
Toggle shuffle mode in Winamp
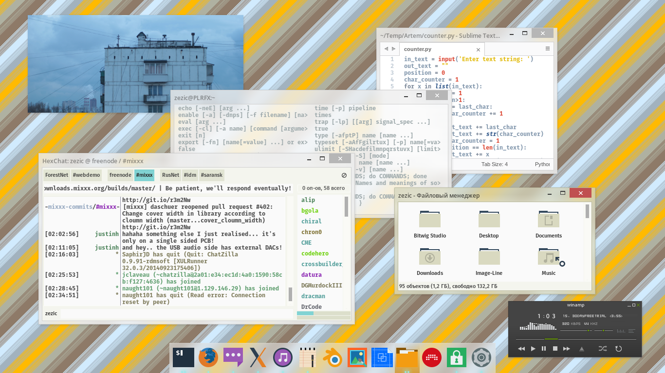click(x=603, y=349)
